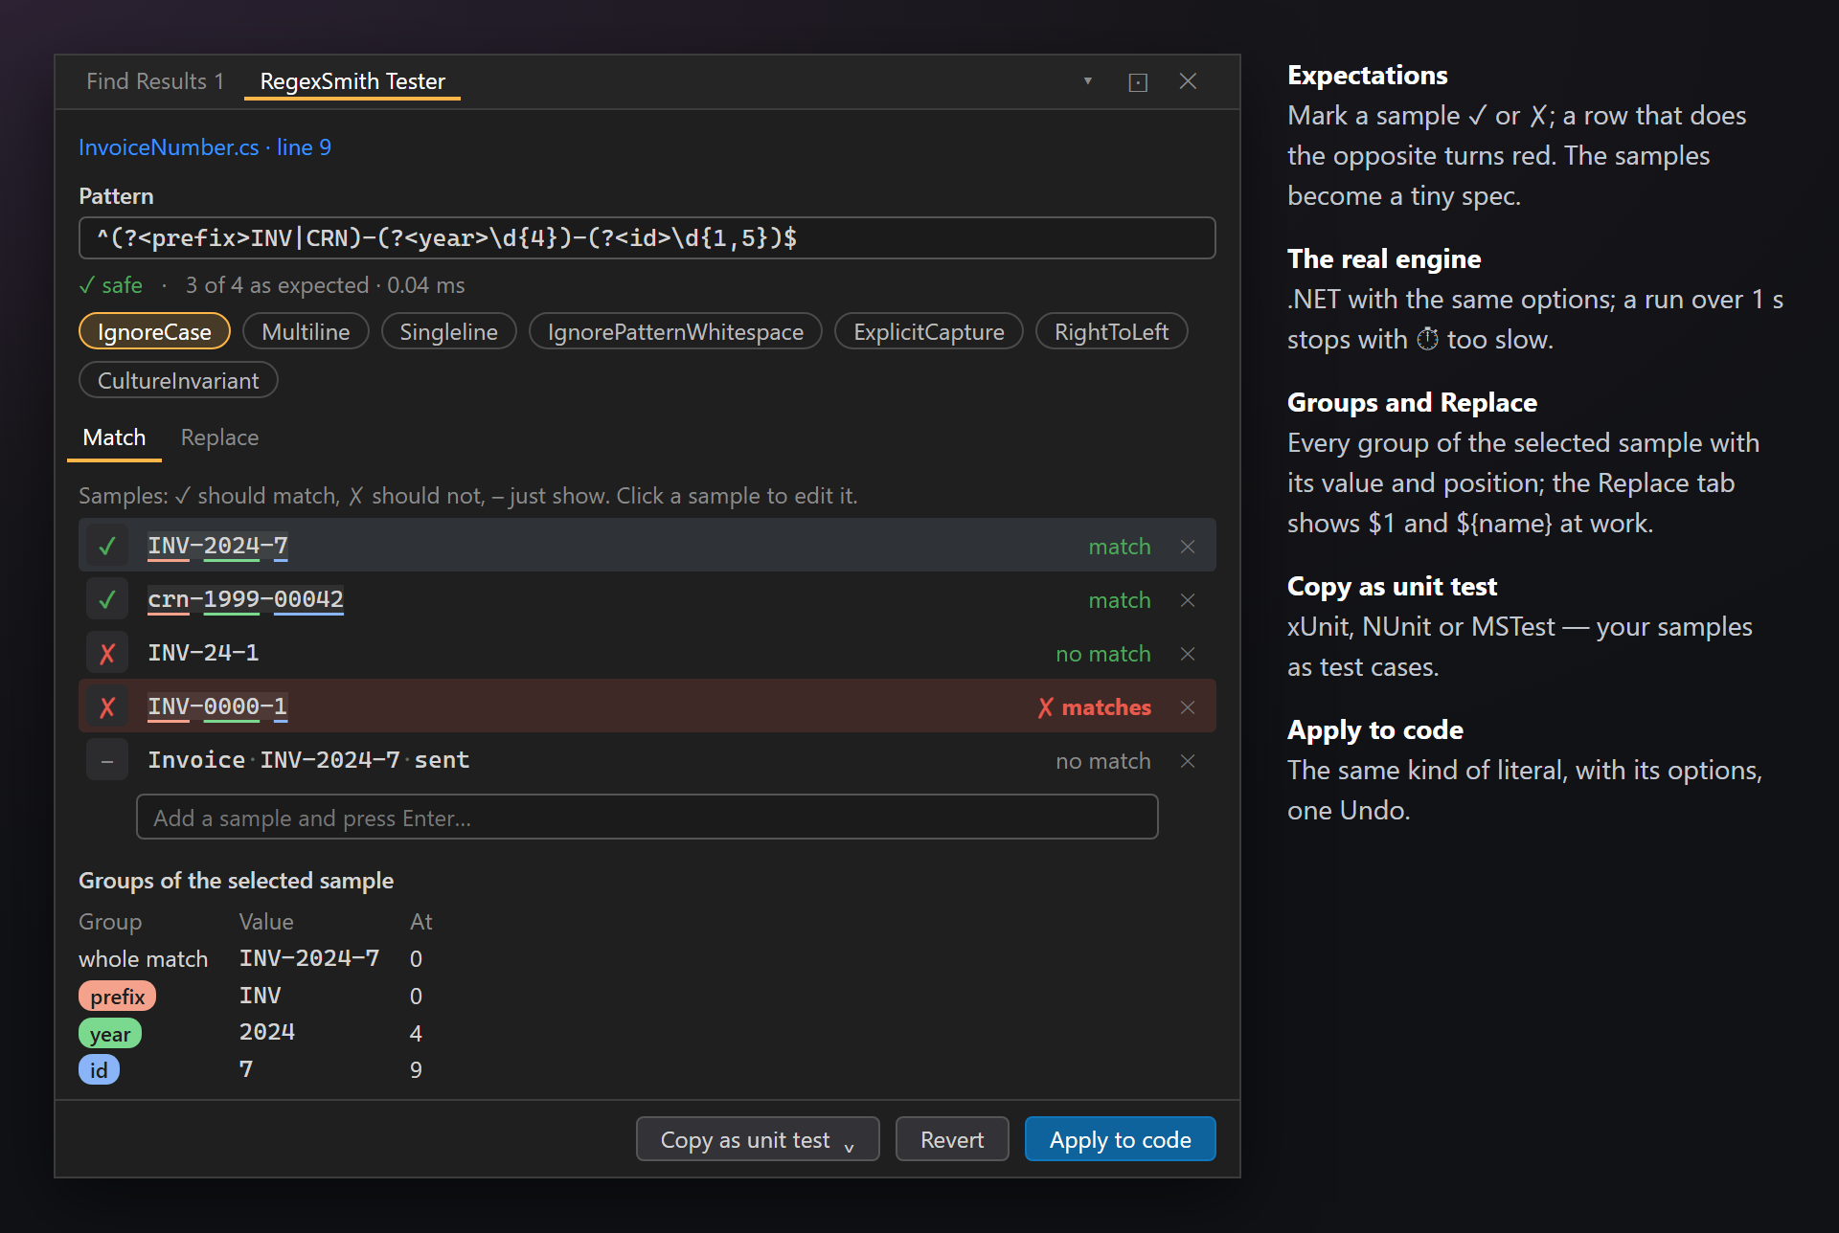Focus the Add a sample input field

[647, 818]
